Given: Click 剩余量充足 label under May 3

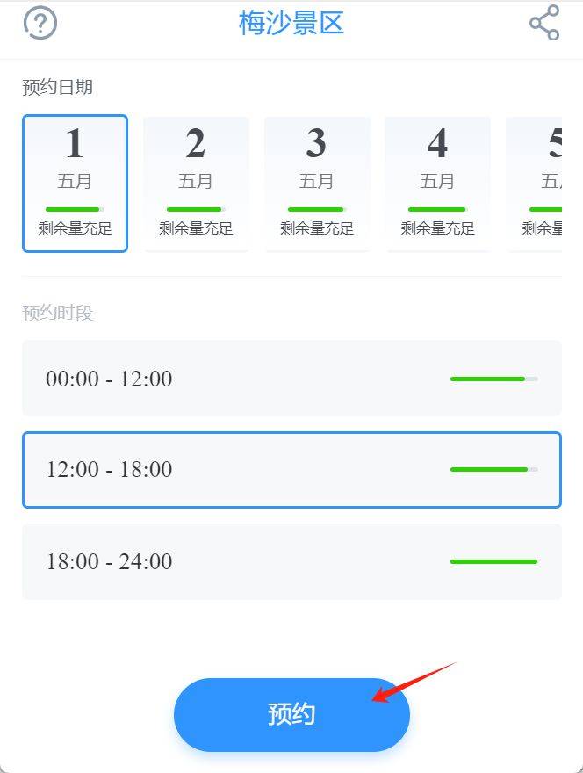Looking at the screenshot, I should pyautogui.click(x=317, y=228).
